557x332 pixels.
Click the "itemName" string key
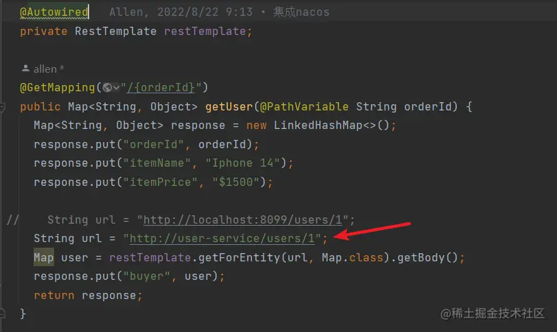coord(156,163)
